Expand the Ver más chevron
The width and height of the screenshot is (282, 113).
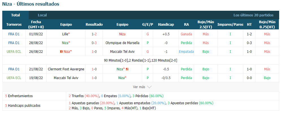149,87
